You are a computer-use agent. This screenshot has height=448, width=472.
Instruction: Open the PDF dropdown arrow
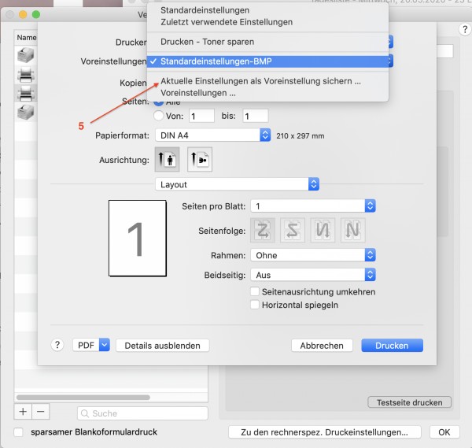(105, 345)
